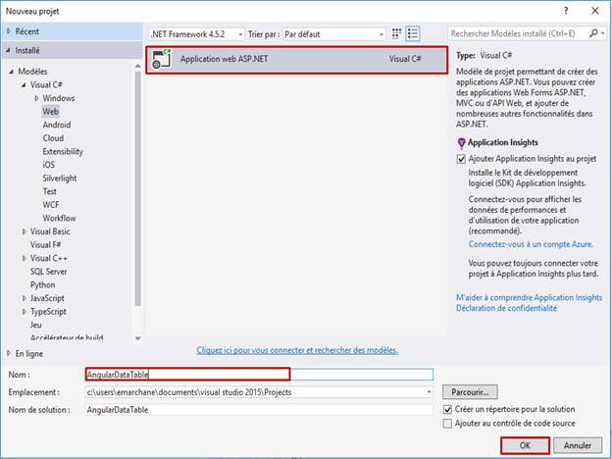This screenshot has width=612, height=459.
Task: Select Jeu in the tree
Action: point(36,325)
